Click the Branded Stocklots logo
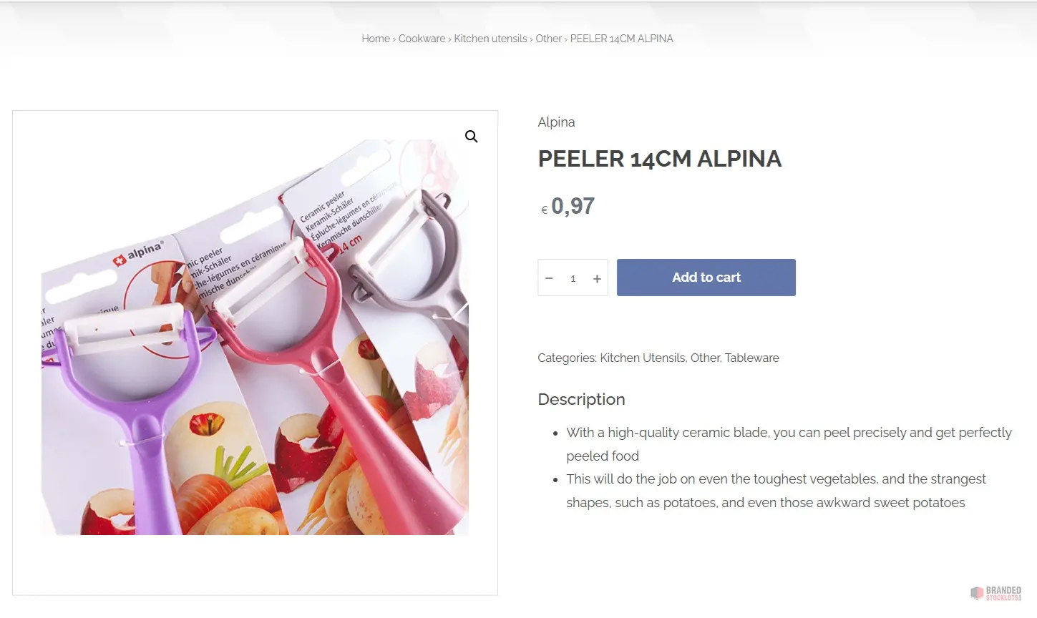 point(995,593)
